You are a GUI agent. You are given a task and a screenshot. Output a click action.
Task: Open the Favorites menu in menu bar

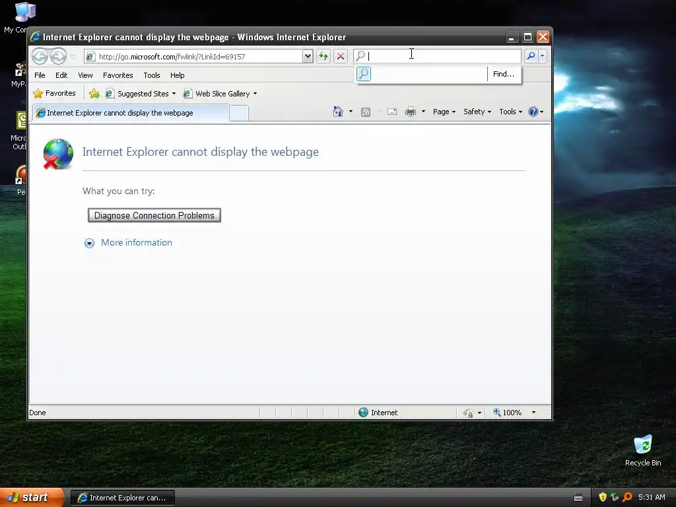[x=118, y=75]
